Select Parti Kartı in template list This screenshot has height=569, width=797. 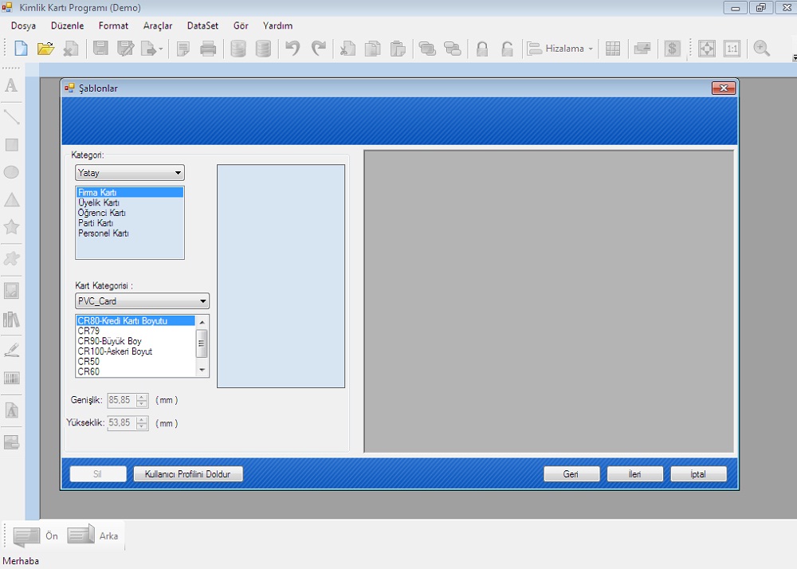(x=130, y=223)
